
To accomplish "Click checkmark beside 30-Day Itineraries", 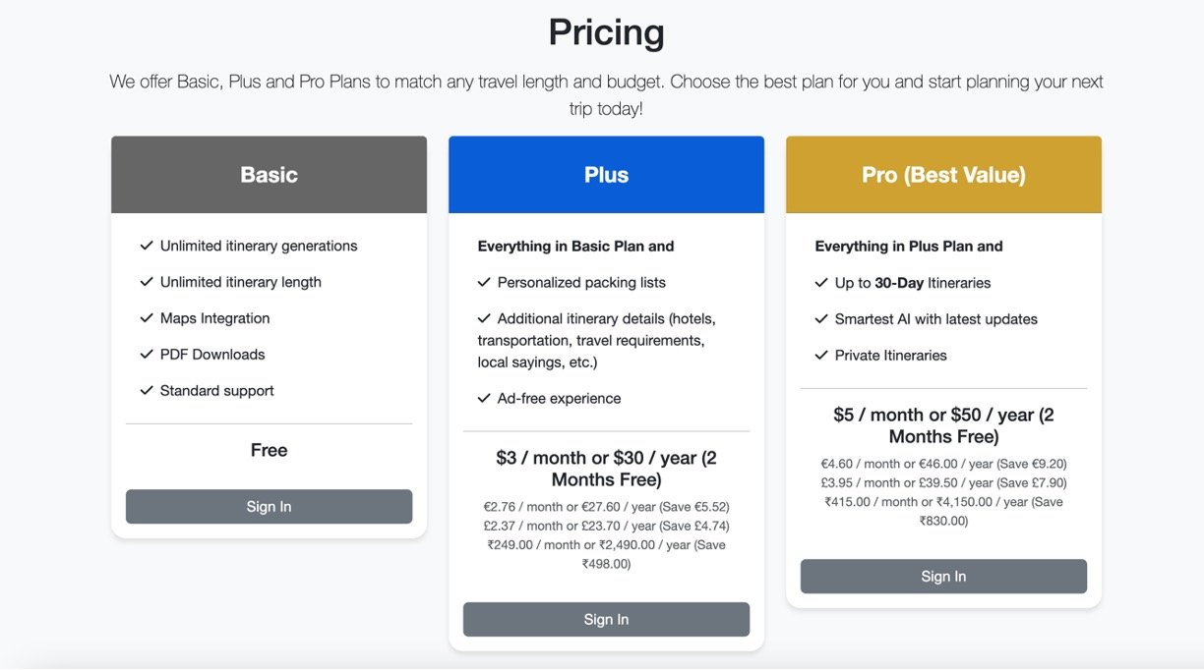I will 821,283.
